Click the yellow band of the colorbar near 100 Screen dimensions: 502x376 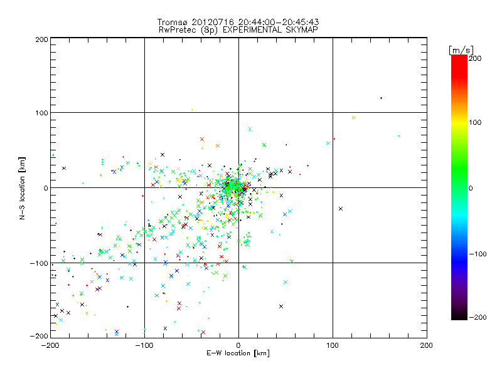[x=459, y=122]
